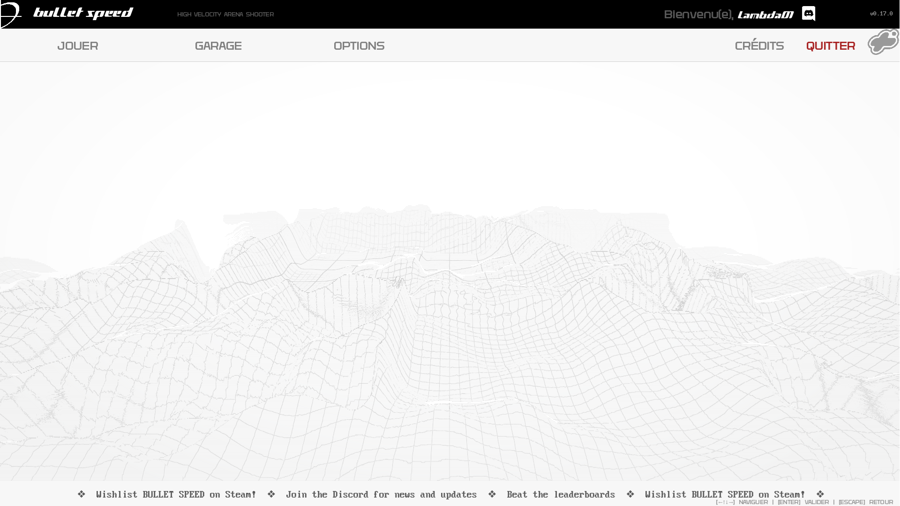Screen dimensions: 900x506
Task: Open the JOUER menu
Action: [x=78, y=46]
